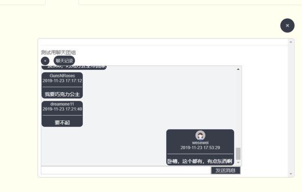302x192 pixels.
Task: Select the GunsNRoses username
Action: [x=62, y=76]
